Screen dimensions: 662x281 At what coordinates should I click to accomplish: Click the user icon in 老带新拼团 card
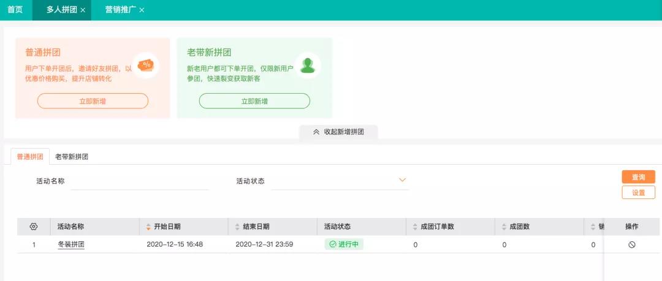(308, 65)
